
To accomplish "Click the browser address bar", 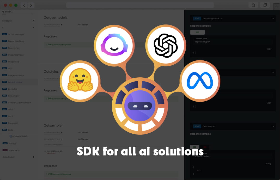I will 140,5.
